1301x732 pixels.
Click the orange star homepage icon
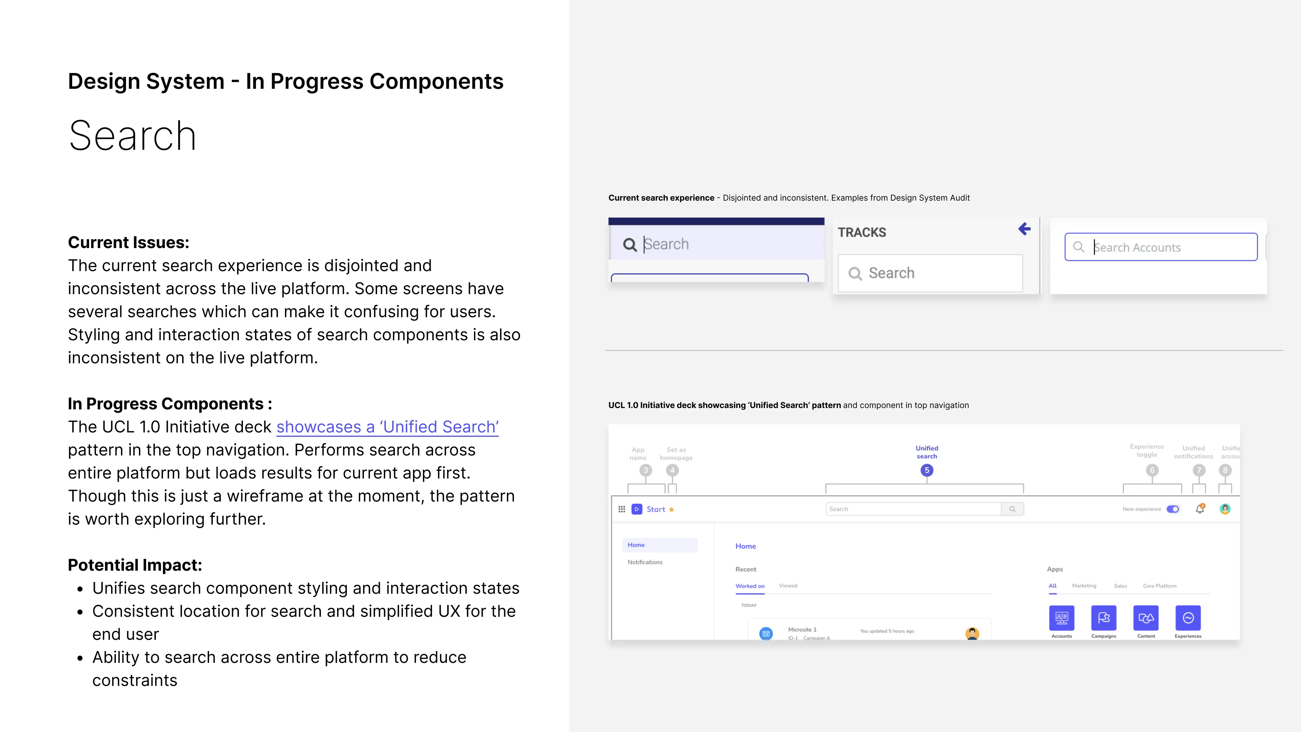pyautogui.click(x=671, y=510)
